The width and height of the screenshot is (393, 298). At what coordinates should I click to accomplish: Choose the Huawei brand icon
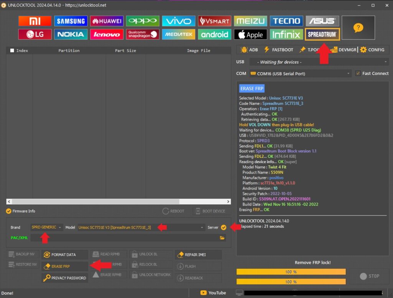pos(107,21)
